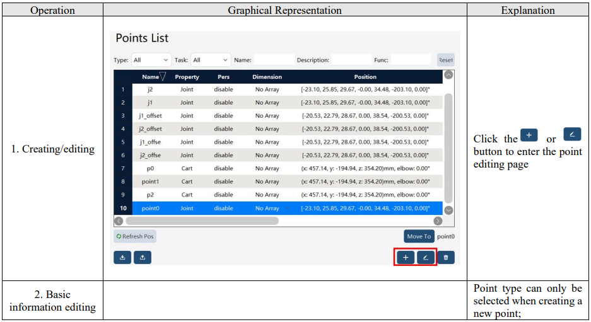The width and height of the screenshot is (591, 322).
Task: Click the edit point pencil icon
Action: coord(426,258)
